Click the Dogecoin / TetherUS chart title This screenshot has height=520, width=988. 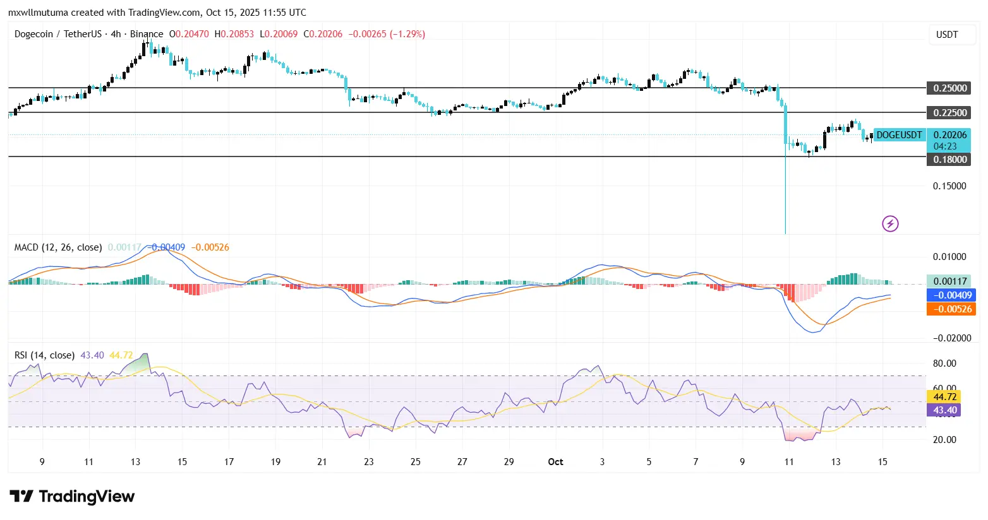coord(88,34)
